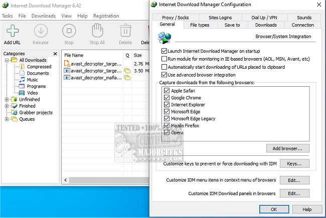
Task: Expand the Unfinished category tree node
Action: pos(7,100)
